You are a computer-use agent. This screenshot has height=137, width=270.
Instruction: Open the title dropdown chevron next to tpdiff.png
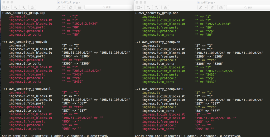click(x=214, y=2)
